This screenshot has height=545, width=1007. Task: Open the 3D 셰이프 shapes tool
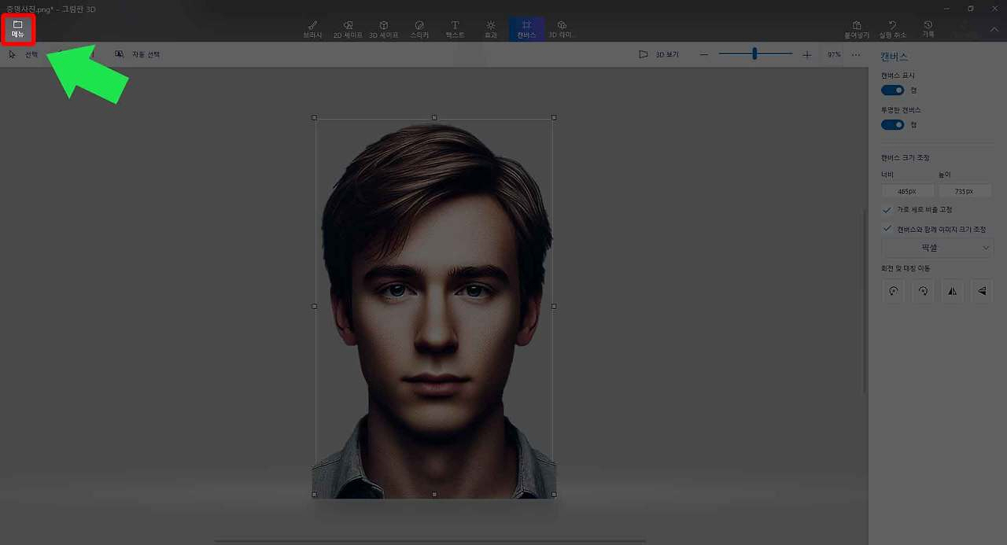[x=383, y=29]
